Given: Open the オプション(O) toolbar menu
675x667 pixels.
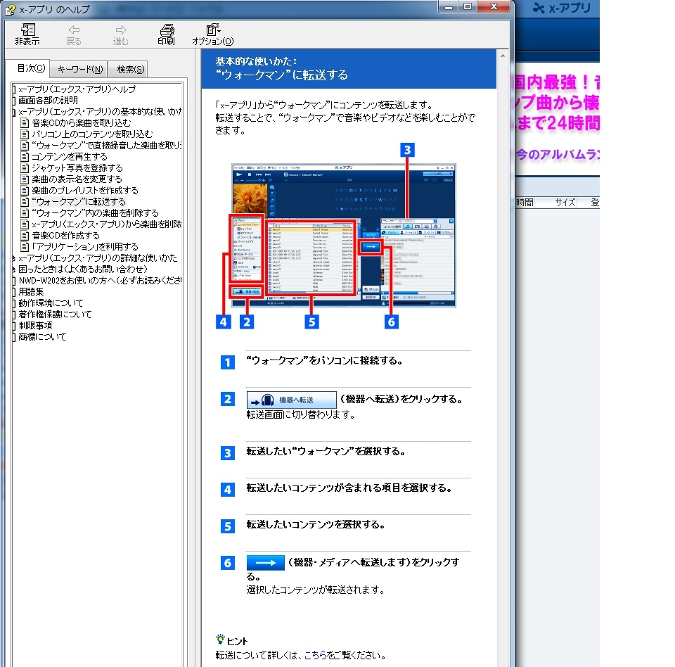Looking at the screenshot, I should 213,34.
